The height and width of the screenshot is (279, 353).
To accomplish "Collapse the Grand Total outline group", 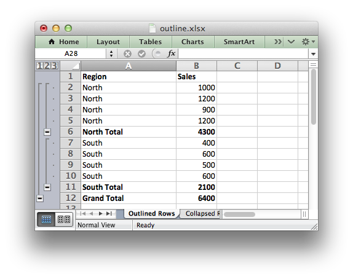I will tap(40, 198).
